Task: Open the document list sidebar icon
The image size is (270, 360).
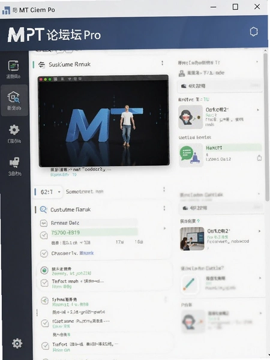Action: (x=13, y=66)
